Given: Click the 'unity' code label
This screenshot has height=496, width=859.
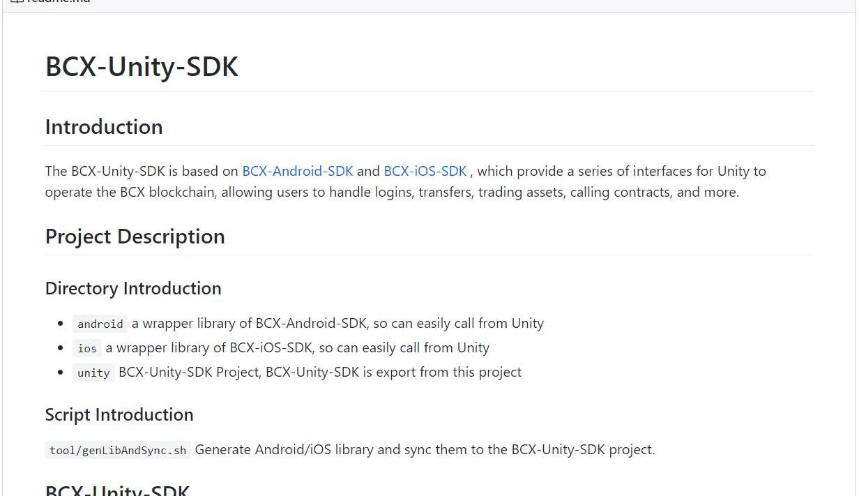Looking at the screenshot, I should (93, 373).
